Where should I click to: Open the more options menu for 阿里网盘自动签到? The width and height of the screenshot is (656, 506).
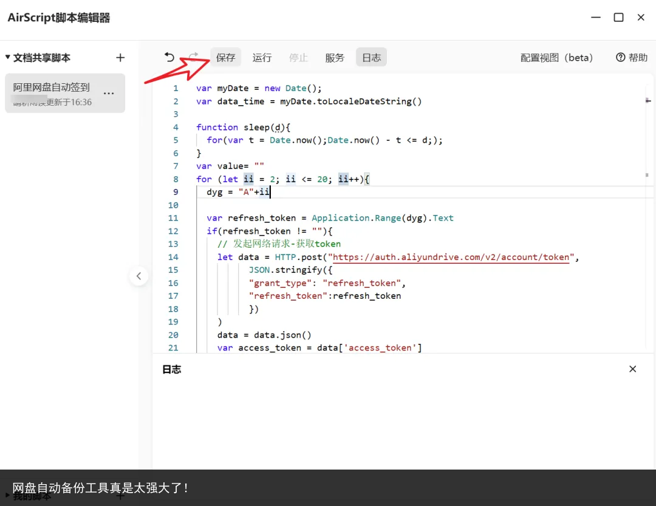109,94
